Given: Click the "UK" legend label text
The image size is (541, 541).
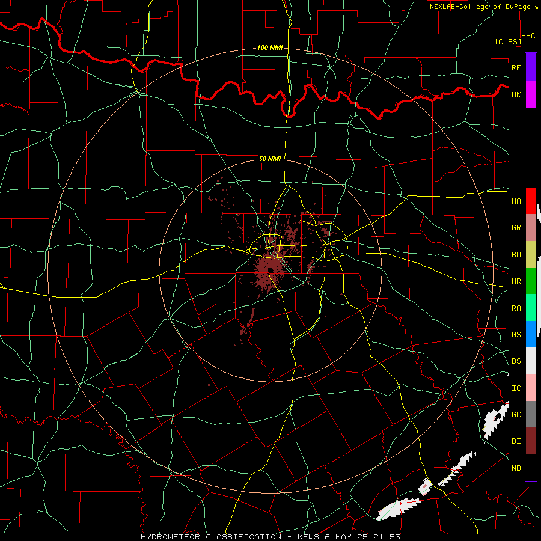Looking at the screenshot, I should point(516,94).
